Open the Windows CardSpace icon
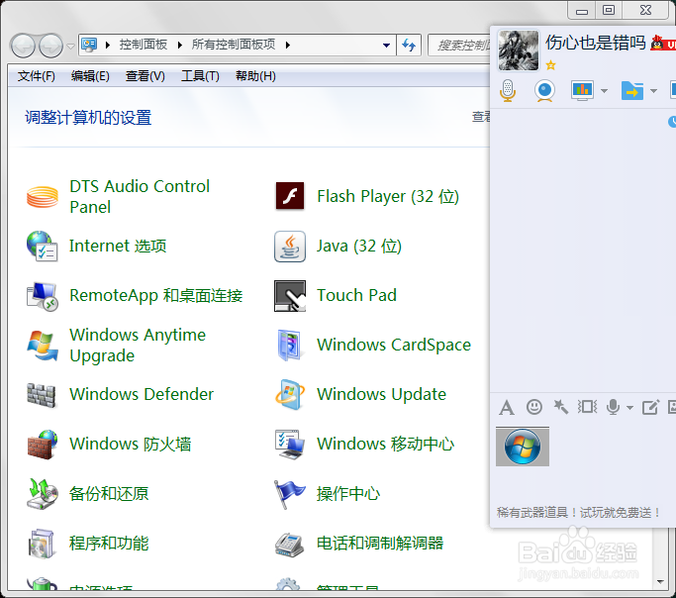Image resolution: width=676 pixels, height=598 pixels. [290, 346]
